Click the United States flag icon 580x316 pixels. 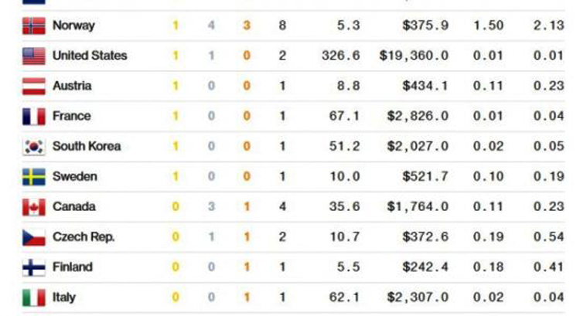(x=34, y=56)
